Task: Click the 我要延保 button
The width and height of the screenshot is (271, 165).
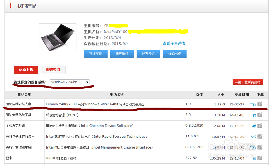Action: point(122,54)
